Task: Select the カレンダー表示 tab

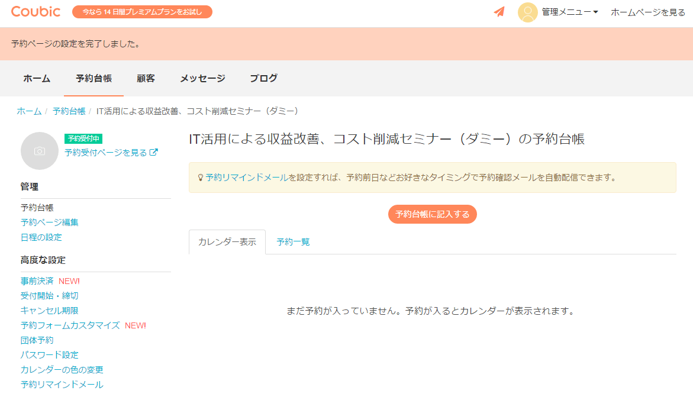Action: tap(227, 242)
